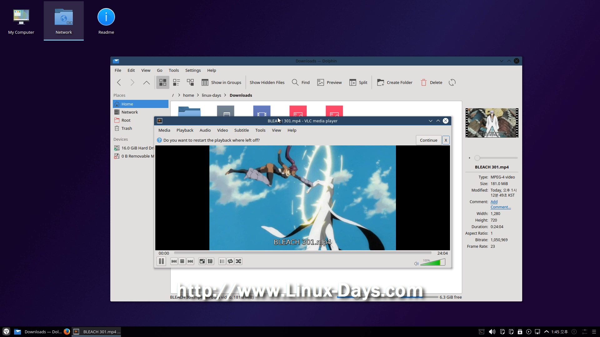
Task: Open VLC Video menu
Action: click(222, 130)
